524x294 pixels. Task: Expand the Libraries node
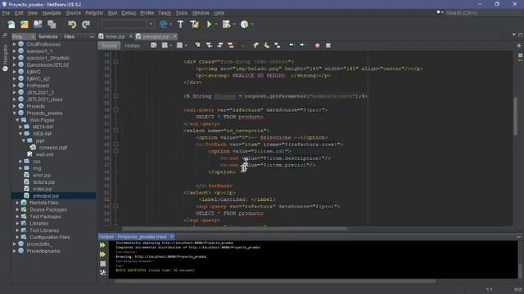(18, 223)
